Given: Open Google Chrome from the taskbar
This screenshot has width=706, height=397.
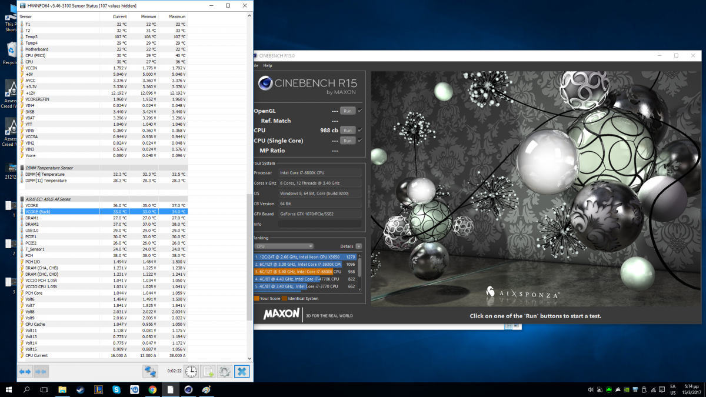Looking at the screenshot, I should click(x=152, y=389).
